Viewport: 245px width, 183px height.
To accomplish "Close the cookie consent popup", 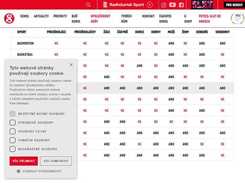I will coord(71,65).
